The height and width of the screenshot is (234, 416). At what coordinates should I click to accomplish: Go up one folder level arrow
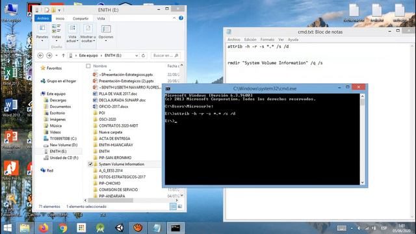(x=64, y=55)
